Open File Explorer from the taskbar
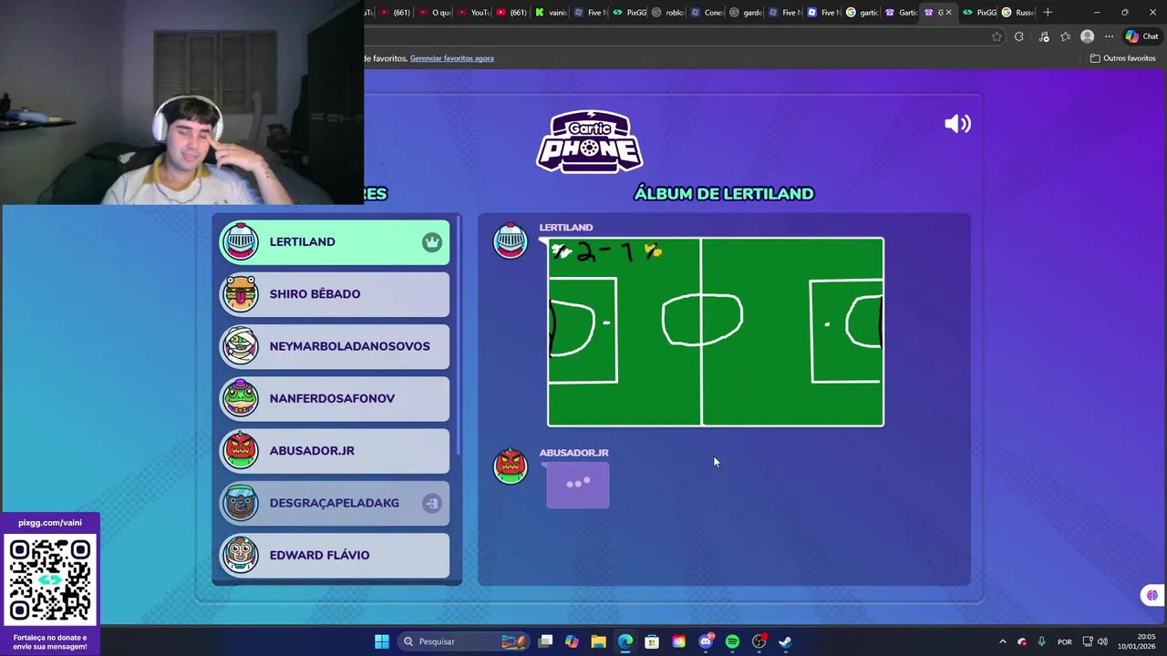Screen dimensions: 1167x656 click(x=598, y=641)
